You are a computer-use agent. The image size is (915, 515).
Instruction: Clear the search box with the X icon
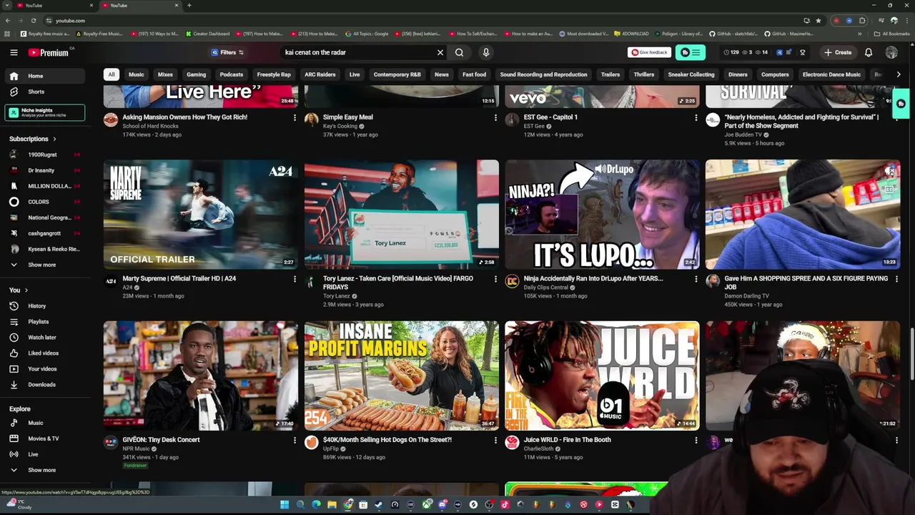(440, 52)
